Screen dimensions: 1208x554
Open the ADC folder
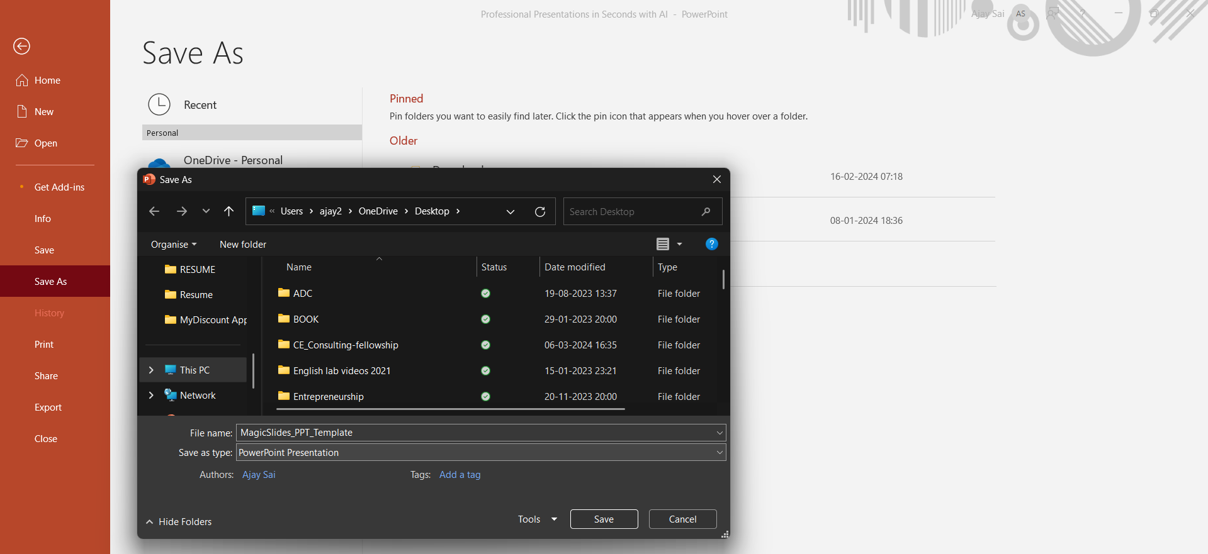[302, 294]
